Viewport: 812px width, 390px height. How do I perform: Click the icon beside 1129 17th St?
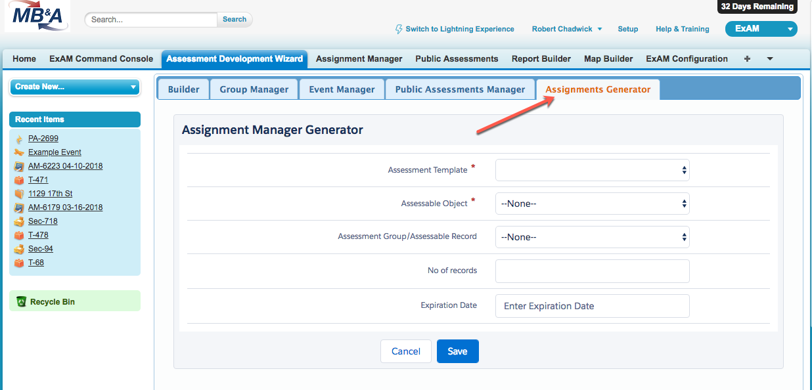[x=19, y=194]
